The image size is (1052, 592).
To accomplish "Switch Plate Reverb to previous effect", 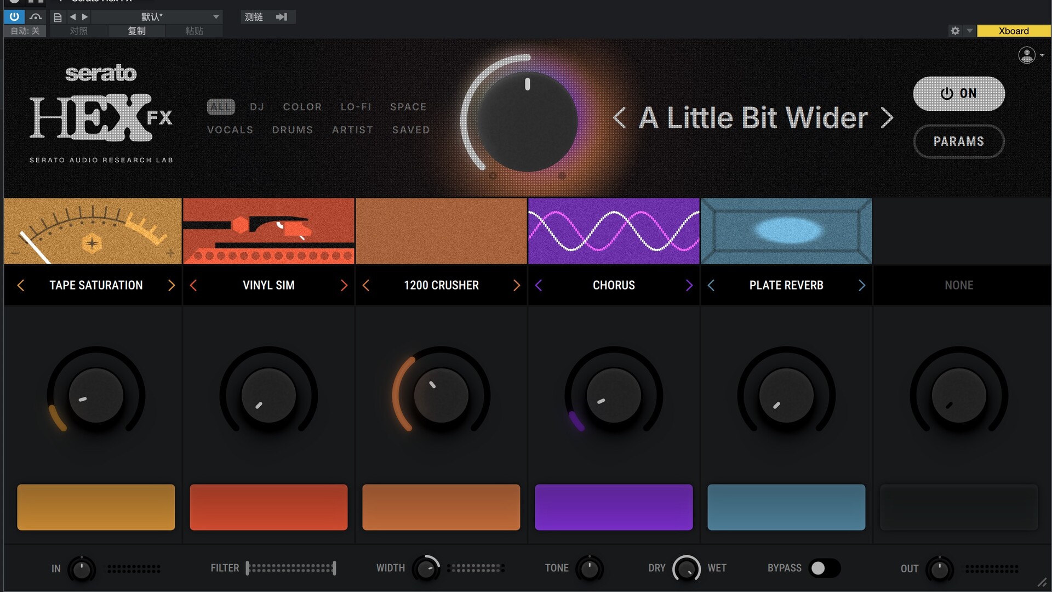I will click(x=711, y=285).
